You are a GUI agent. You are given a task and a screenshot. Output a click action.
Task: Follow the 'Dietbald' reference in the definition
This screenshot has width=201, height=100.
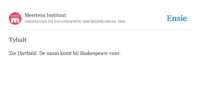click(x=28, y=53)
